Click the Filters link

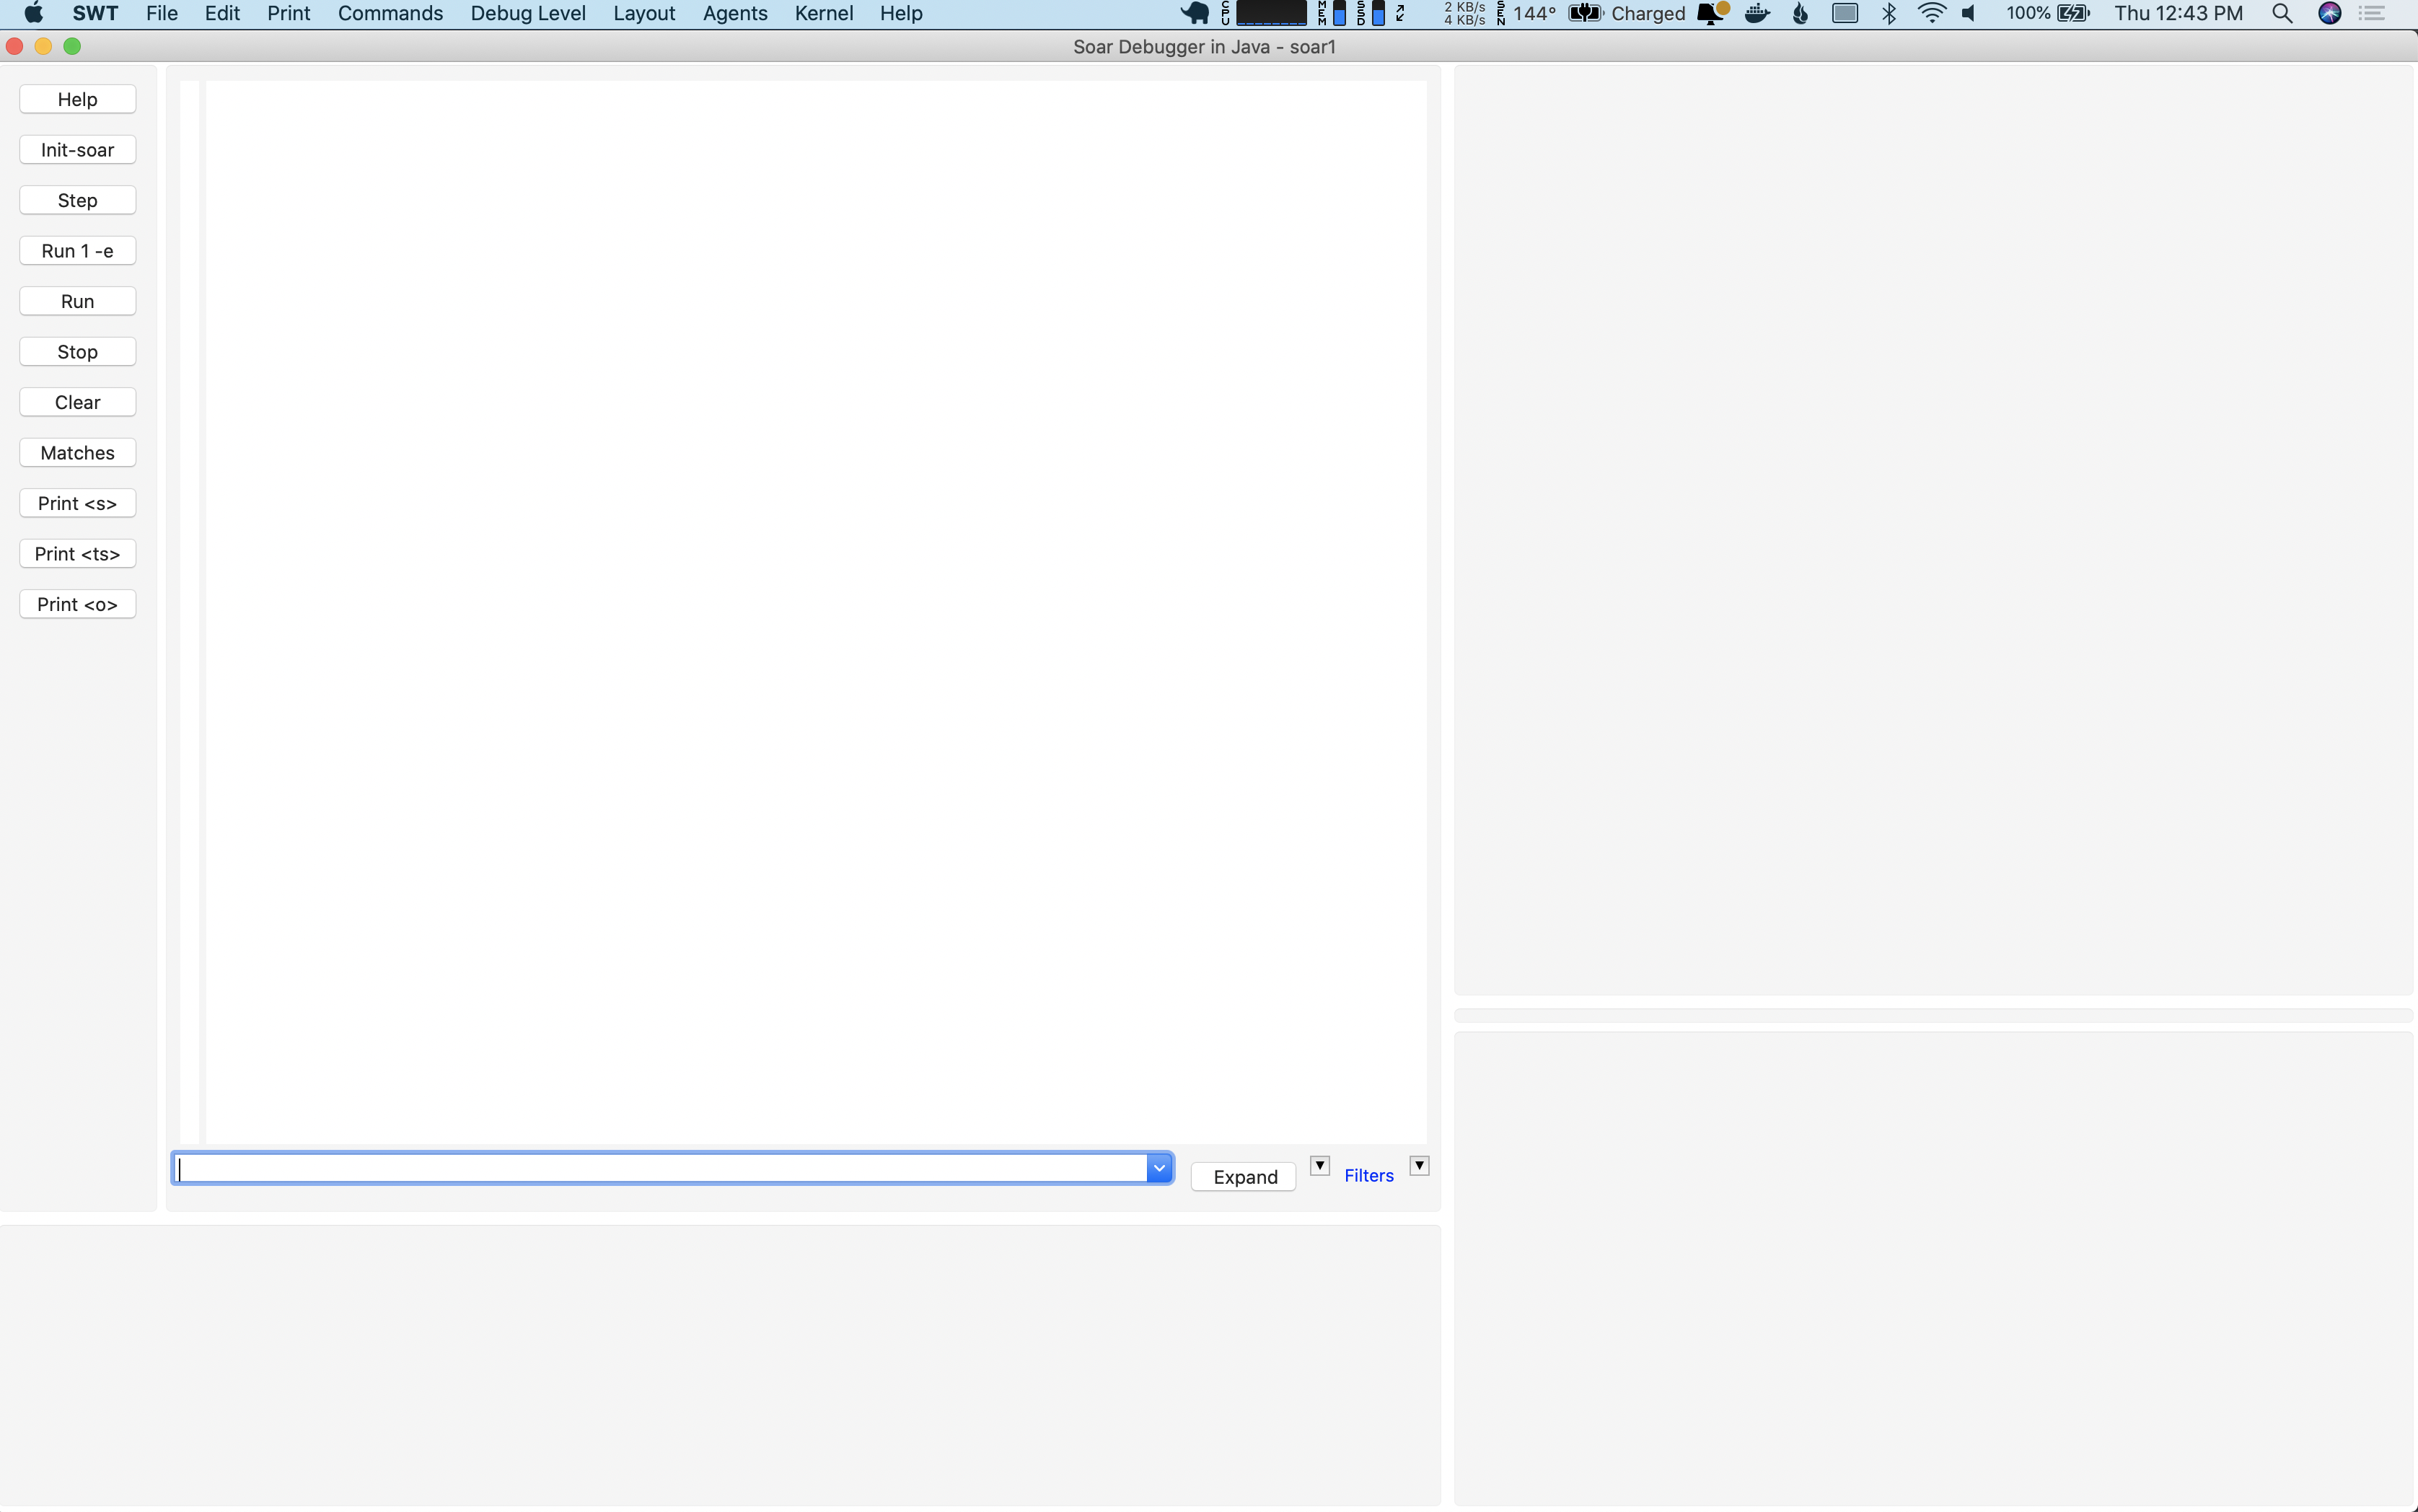point(1368,1176)
